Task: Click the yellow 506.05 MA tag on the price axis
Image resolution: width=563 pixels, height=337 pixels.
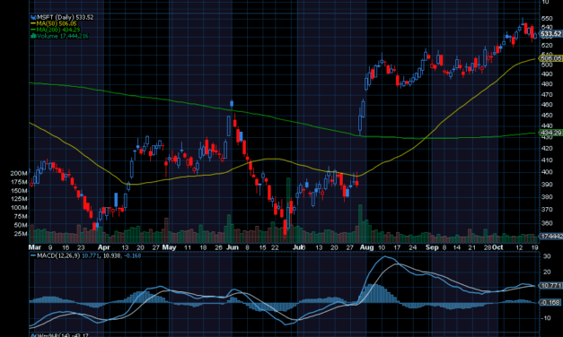Action: tap(550, 58)
